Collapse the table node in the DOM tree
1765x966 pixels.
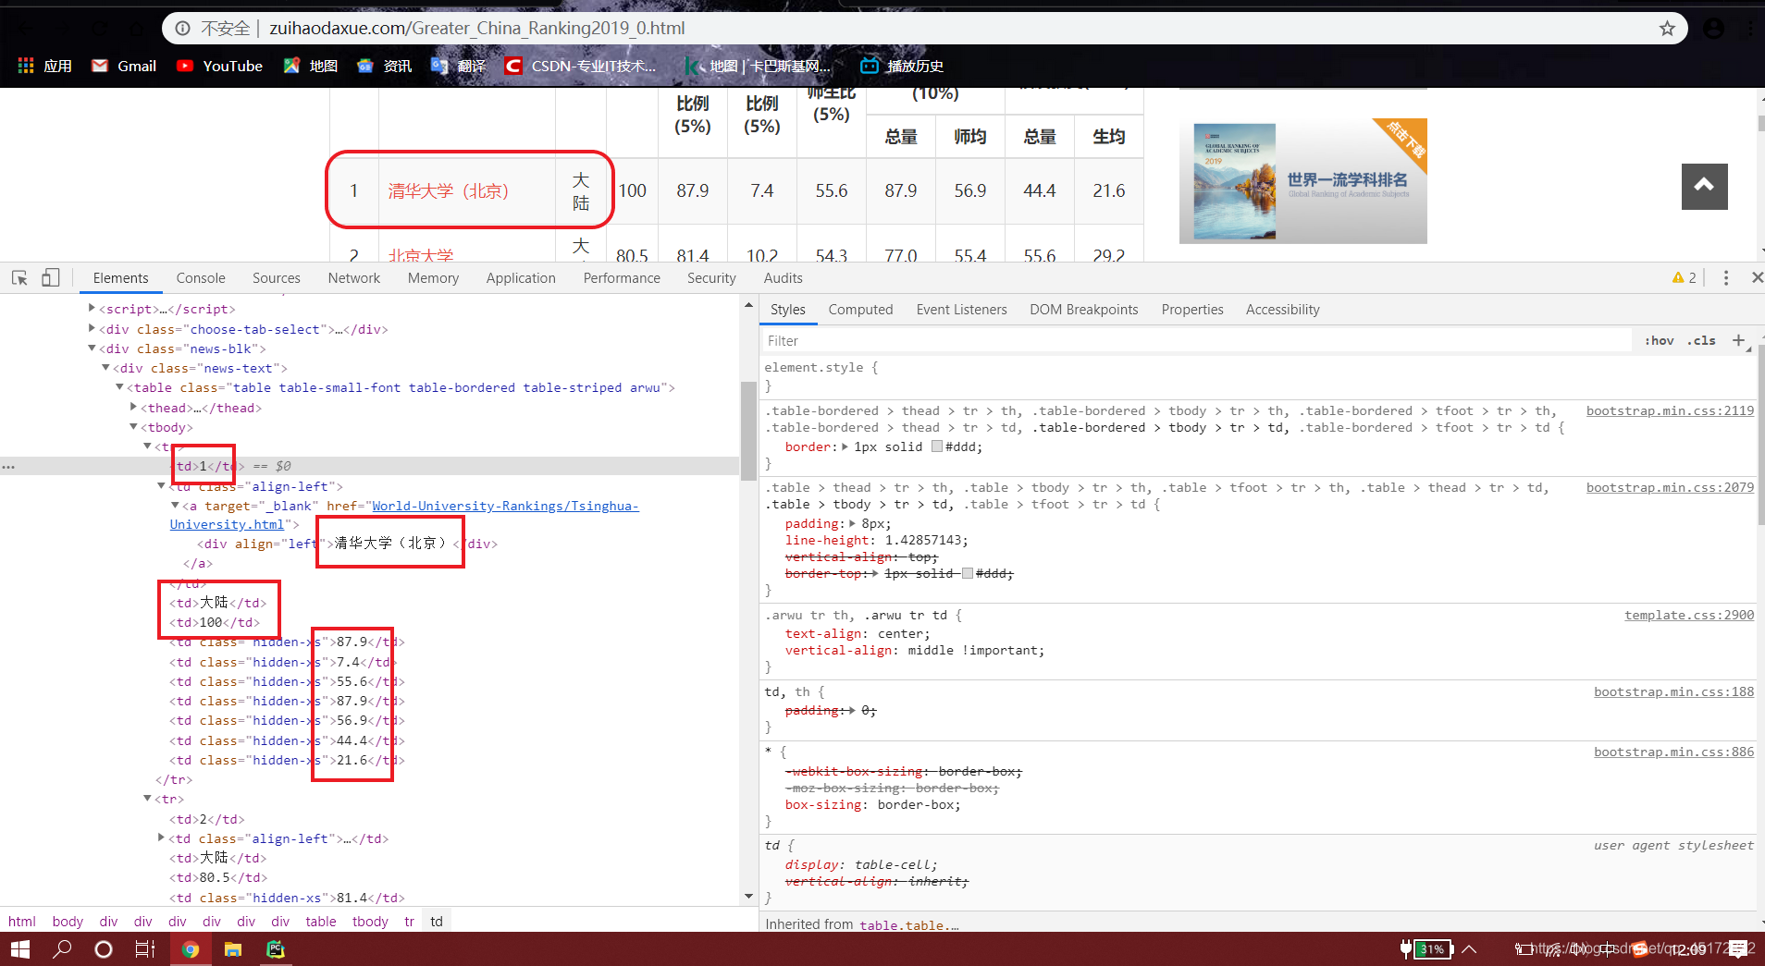click(x=119, y=387)
